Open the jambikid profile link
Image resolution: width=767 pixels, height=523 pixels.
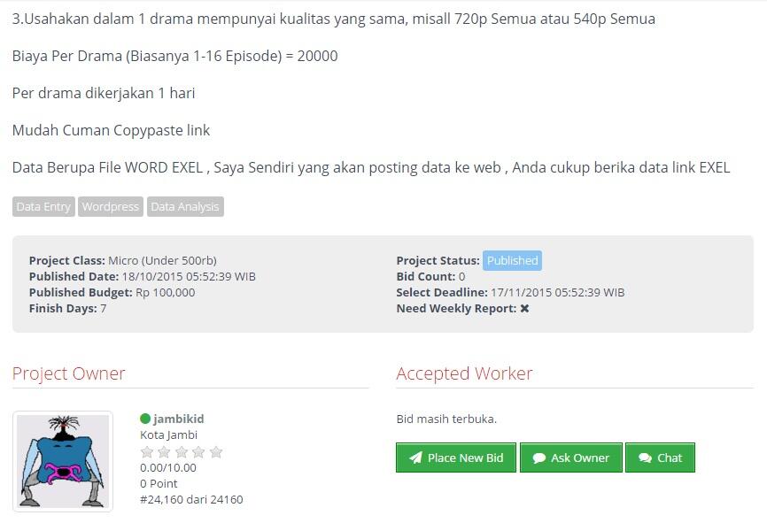(179, 419)
